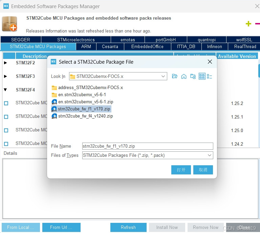
Task: Switch to the emotas tab
Action: [x=128, y=40]
